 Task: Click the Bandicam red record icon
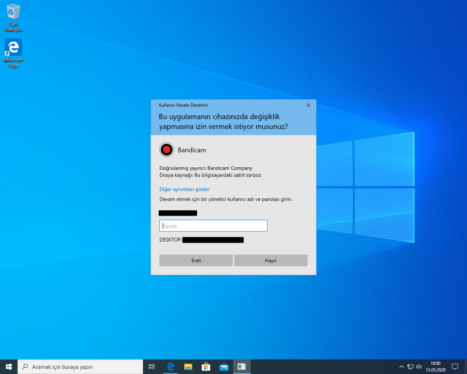[167, 150]
